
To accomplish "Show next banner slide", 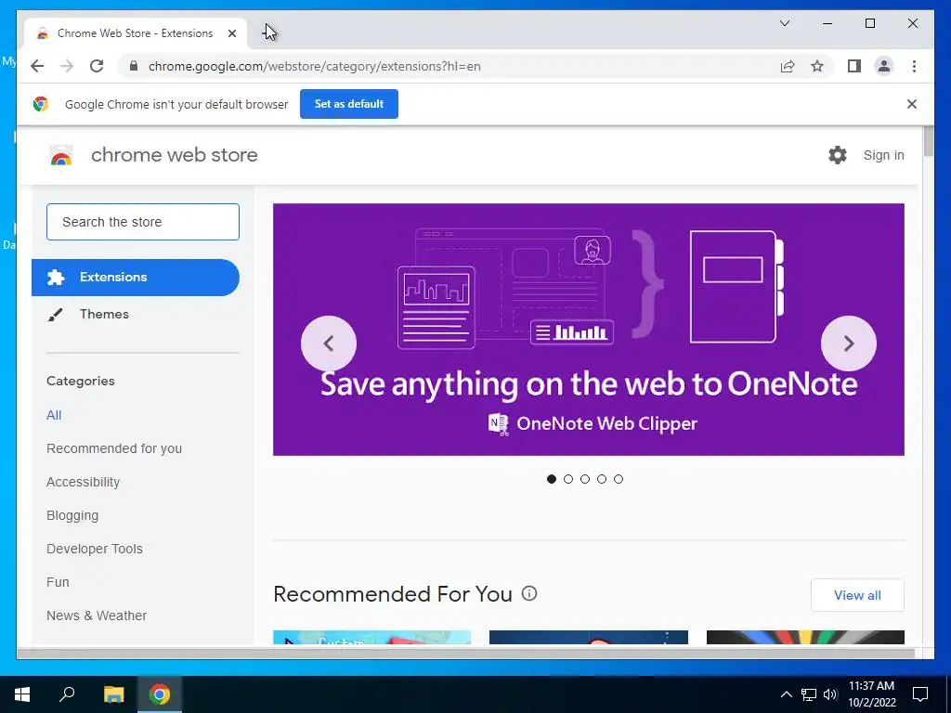I will [849, 344].
